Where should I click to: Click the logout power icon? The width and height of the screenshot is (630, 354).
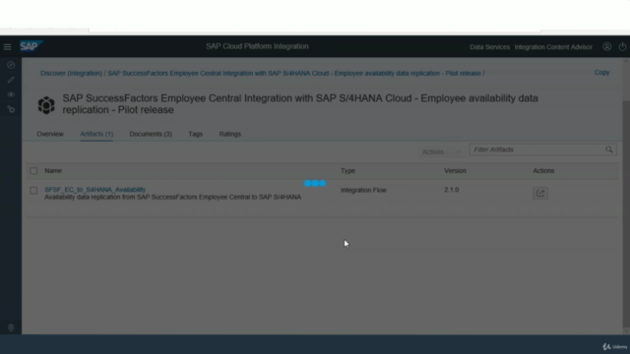tap(622, 46)
